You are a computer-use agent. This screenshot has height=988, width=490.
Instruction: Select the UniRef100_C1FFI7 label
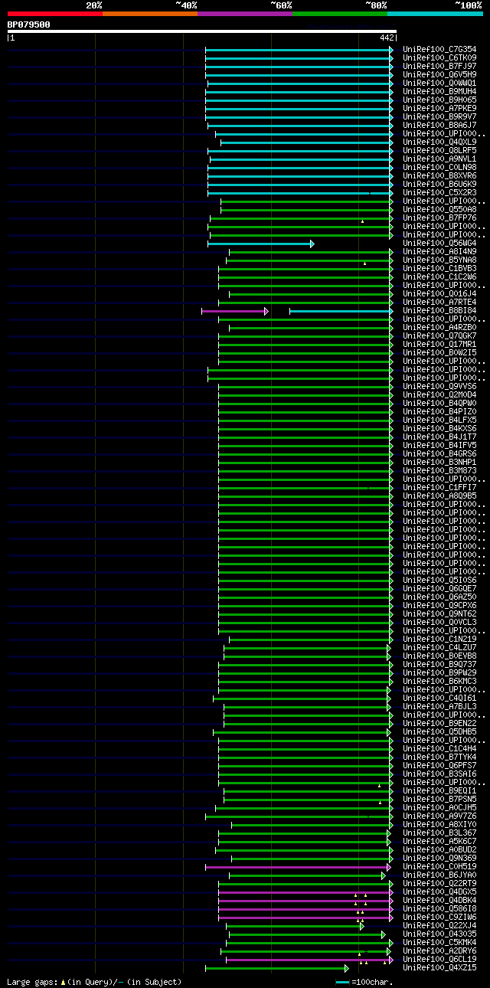coord(439,488)
